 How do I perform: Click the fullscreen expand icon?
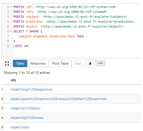(x=7, y=63)
